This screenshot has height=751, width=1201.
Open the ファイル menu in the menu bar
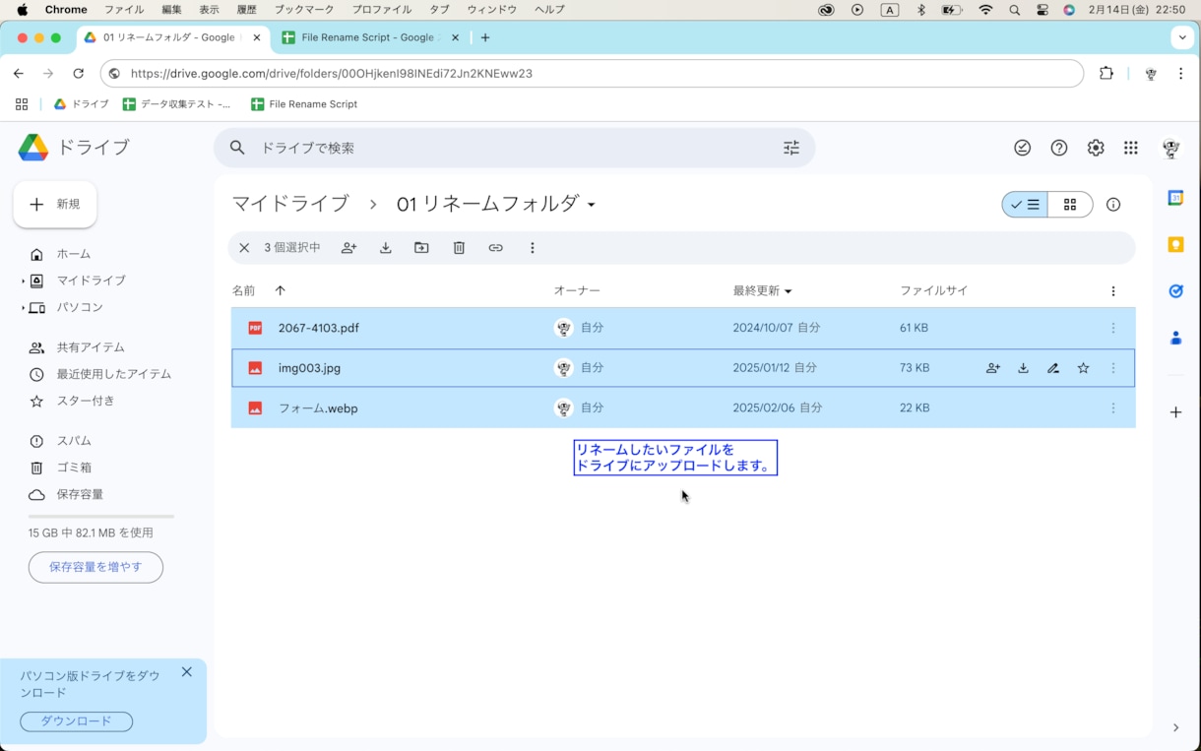124,10
